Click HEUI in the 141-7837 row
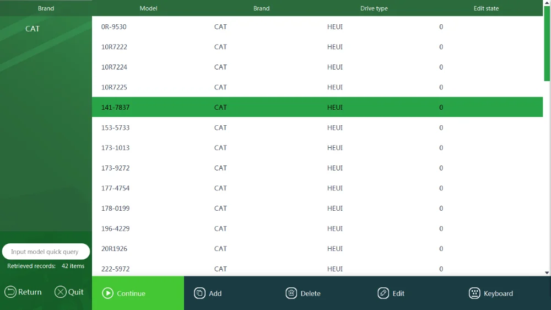 [x=335, y=108]
